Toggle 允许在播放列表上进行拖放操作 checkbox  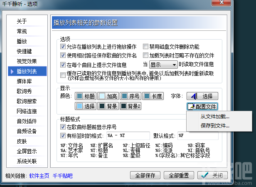tap(63, 47)
